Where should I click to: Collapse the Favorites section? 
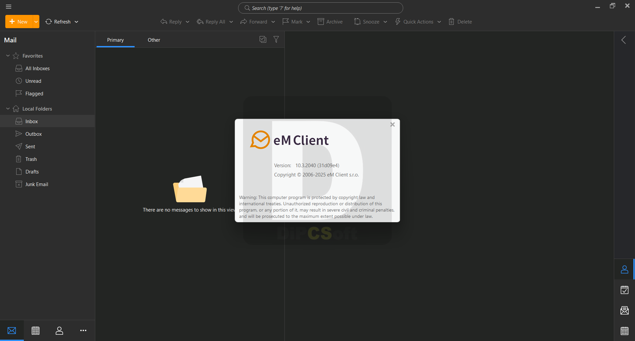click(x=8, y=56)
